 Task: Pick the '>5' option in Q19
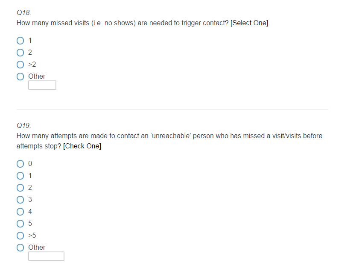point(20,235)
